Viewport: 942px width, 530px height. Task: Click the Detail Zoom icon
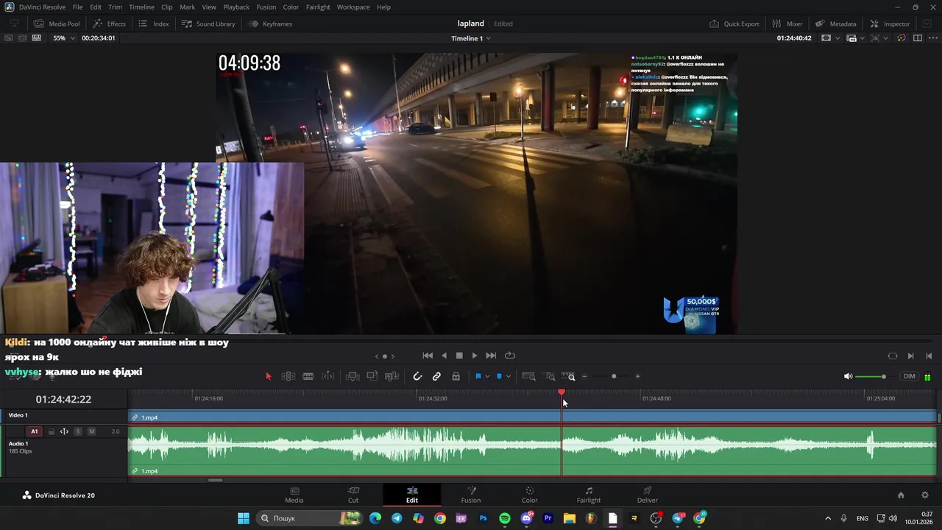point(550,376)
